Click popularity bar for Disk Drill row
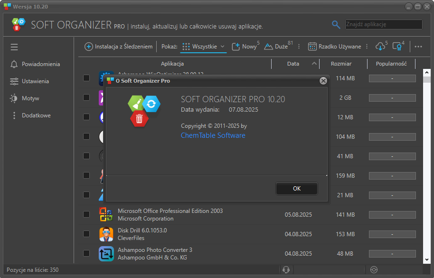The image size is (434, 278). click(x=392, y=234)
